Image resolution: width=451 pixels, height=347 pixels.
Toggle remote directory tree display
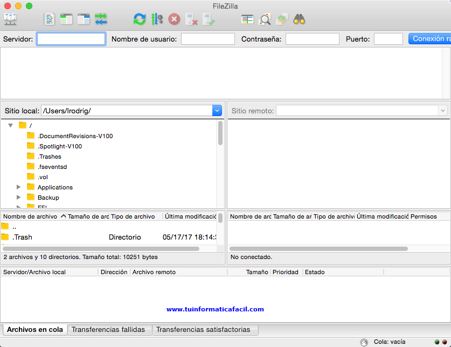(x=84, y=19)
